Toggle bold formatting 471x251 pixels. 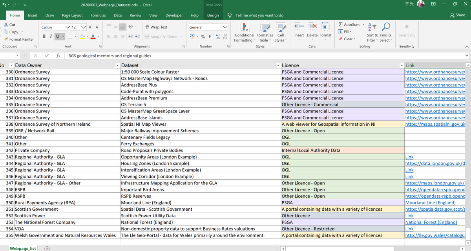(44, 36)
